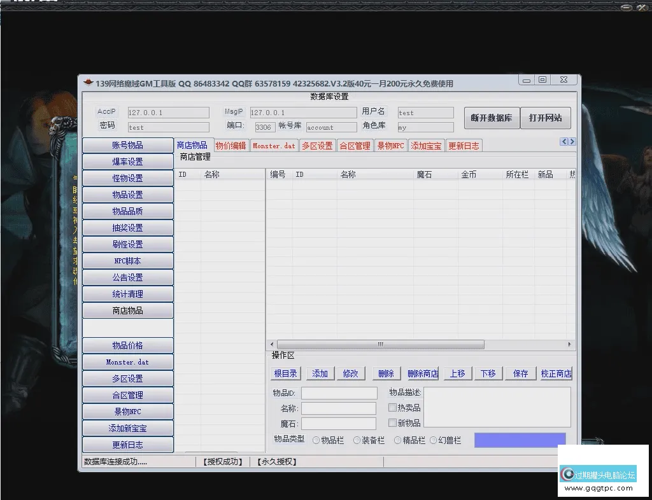Click the horizontal scrollbar below the item list
652x500 pixels.
click(380, 344)
